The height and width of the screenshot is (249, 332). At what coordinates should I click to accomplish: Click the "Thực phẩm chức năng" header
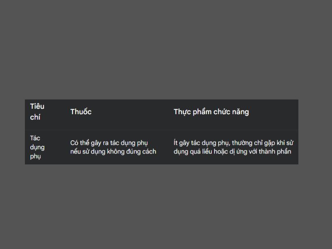pyautogui.click(x=211, y=112)
